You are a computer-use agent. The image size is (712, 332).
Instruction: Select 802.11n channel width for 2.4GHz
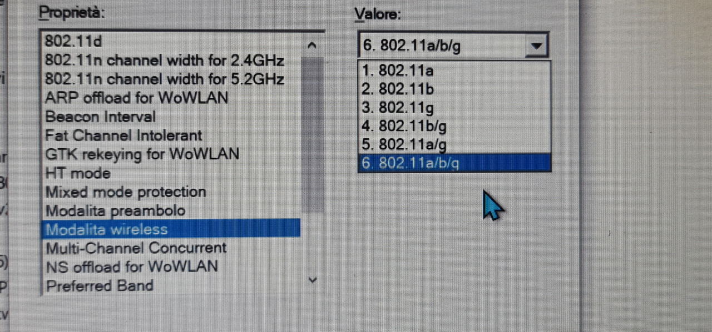171,60
